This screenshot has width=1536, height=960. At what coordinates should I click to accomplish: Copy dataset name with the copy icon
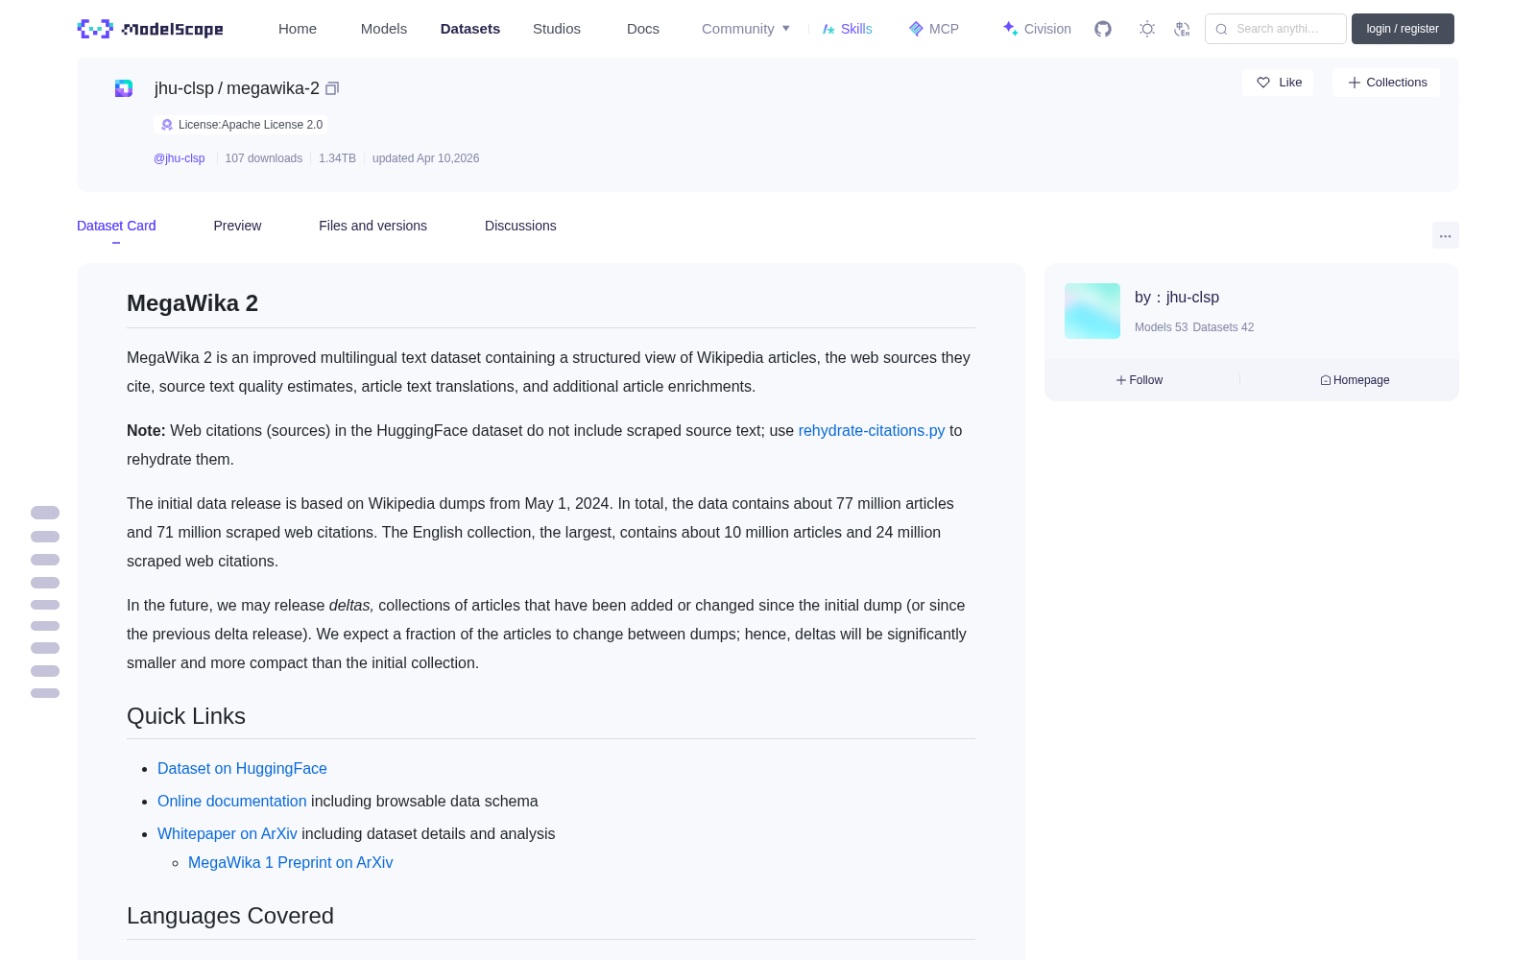[x=332, y=88]
